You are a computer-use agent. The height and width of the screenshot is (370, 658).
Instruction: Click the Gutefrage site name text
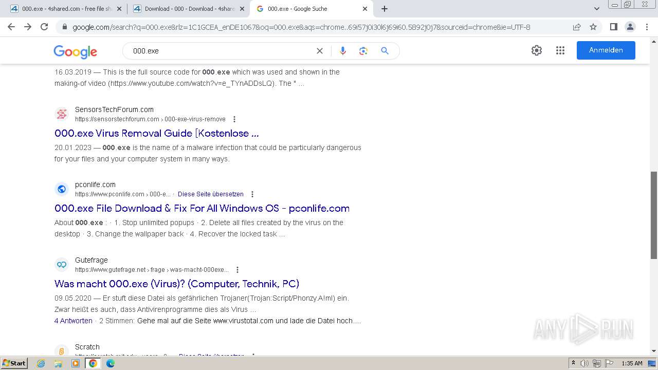92,260
